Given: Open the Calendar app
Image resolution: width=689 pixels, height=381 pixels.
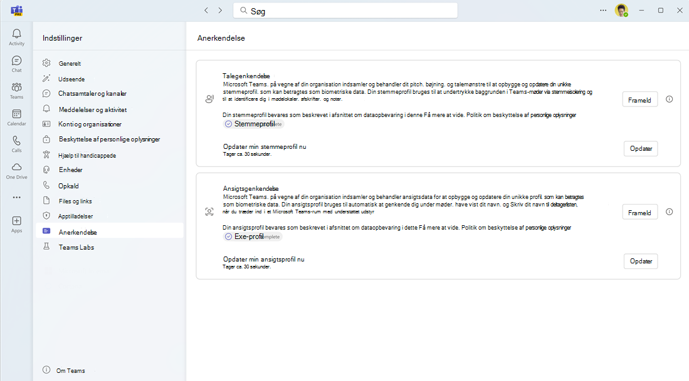Looking at the screenshot, I should coord(17,118).
